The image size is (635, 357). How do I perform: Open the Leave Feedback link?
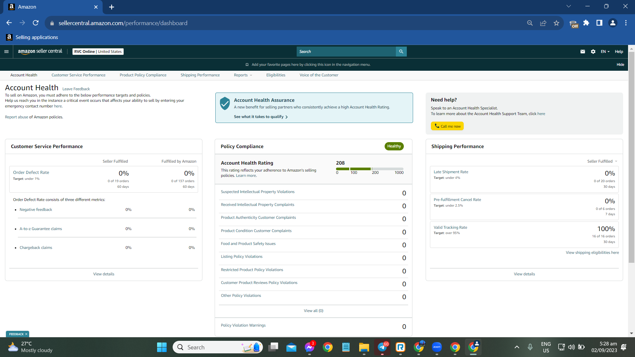tap(76, 89)
